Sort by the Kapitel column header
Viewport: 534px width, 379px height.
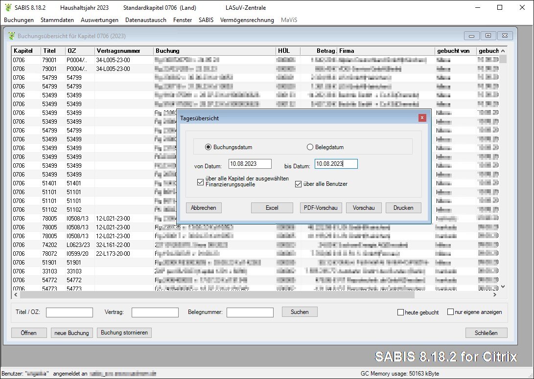26,51
